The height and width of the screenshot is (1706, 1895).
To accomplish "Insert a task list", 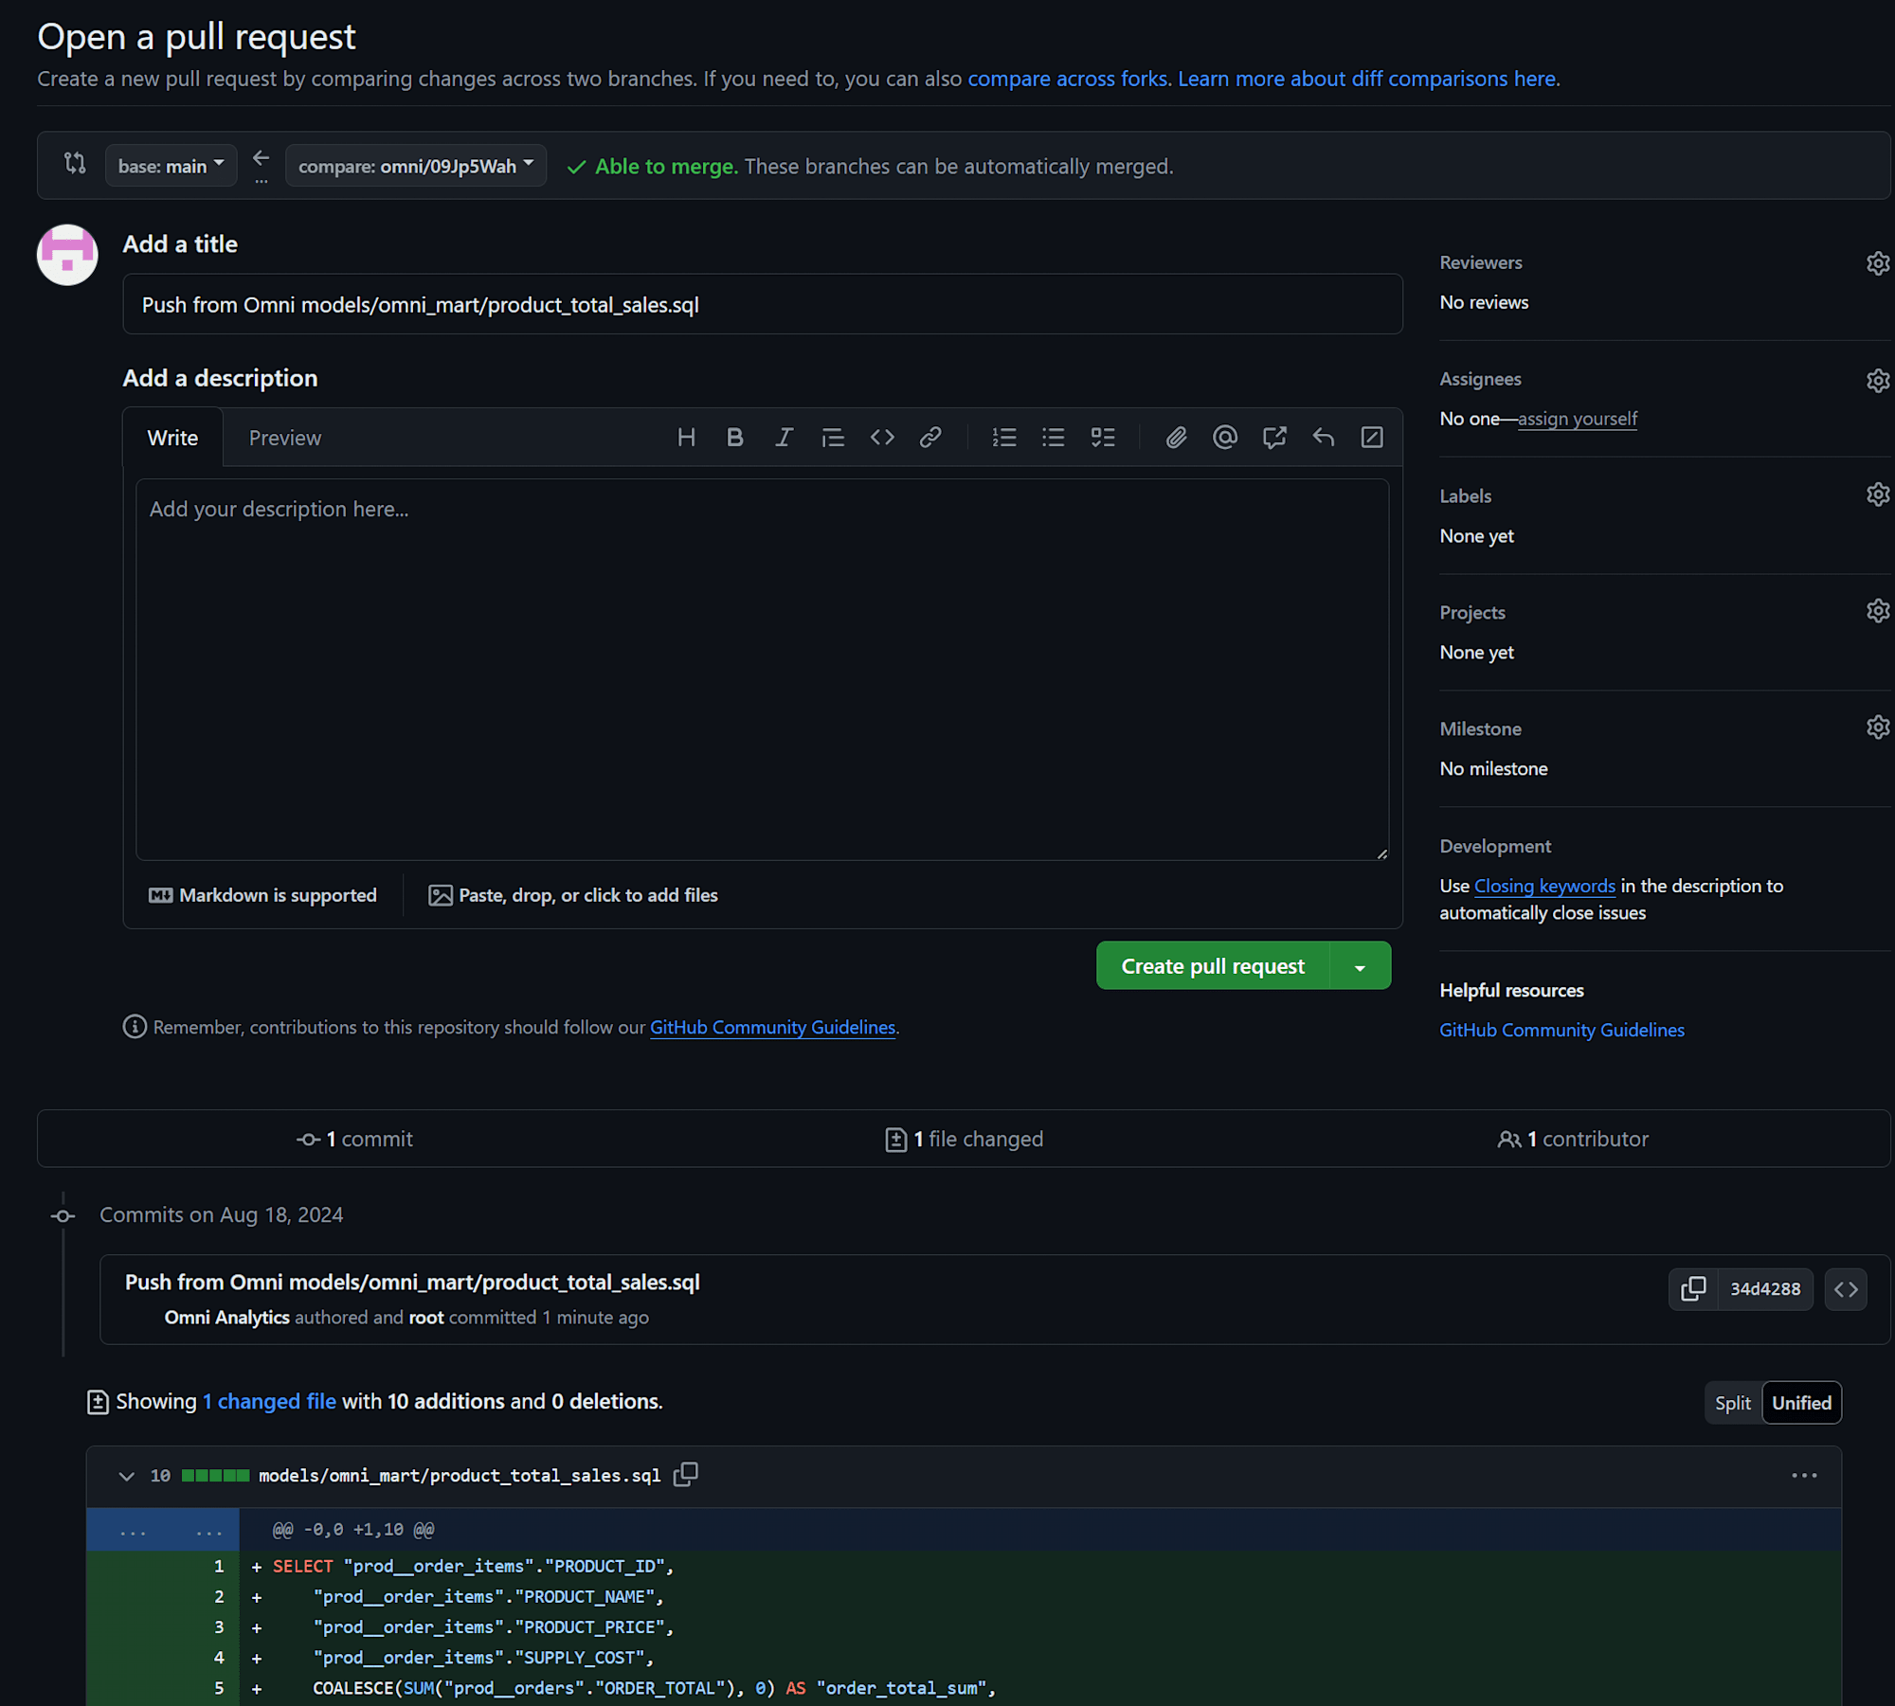I will click(1103, 437).
